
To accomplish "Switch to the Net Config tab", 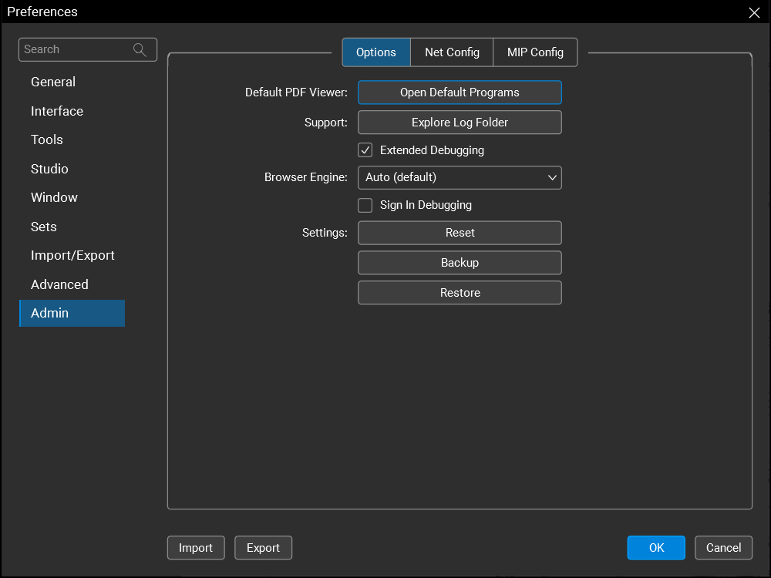I will click(x=452, y=52).
